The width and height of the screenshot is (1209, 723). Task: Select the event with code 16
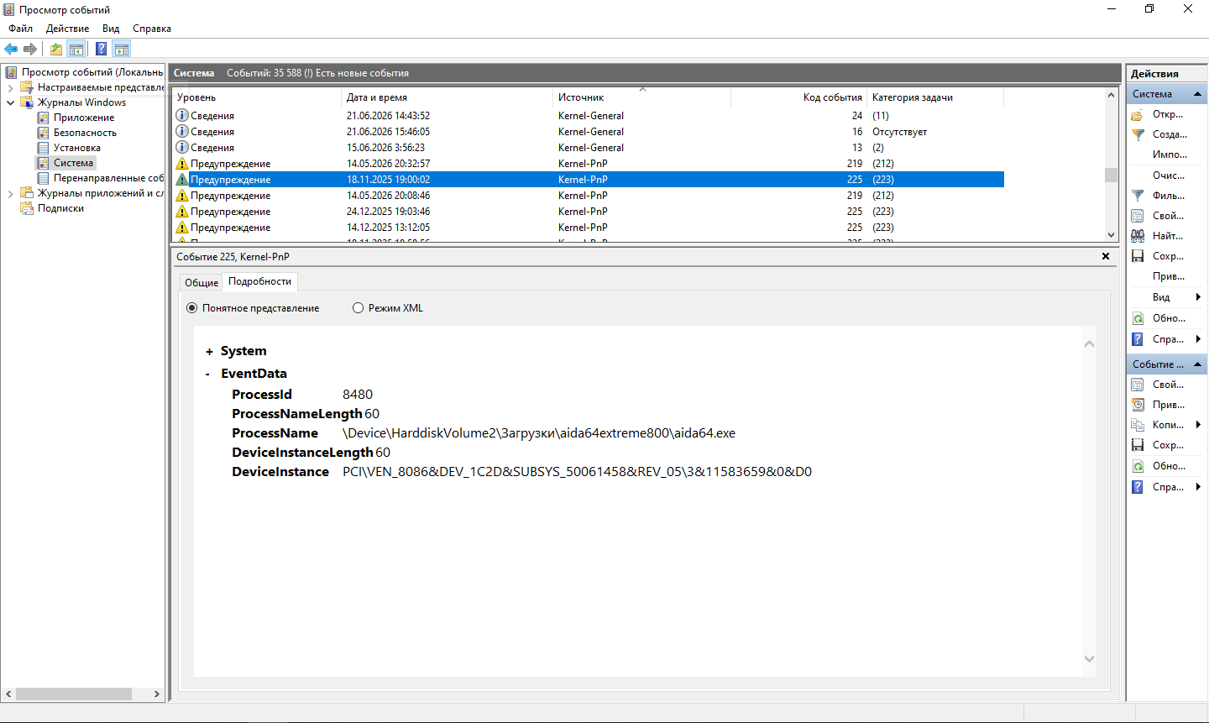588,132
